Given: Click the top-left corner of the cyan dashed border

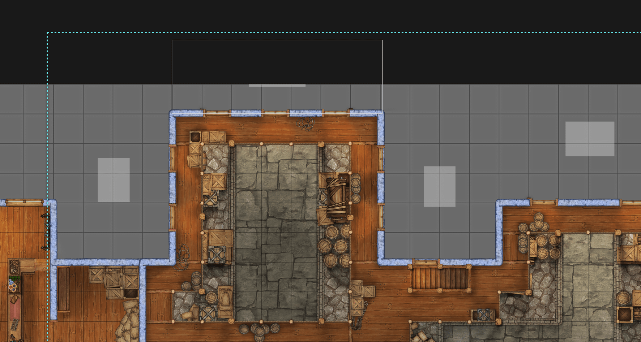Looking at the screenshot, I should (47, 33).
